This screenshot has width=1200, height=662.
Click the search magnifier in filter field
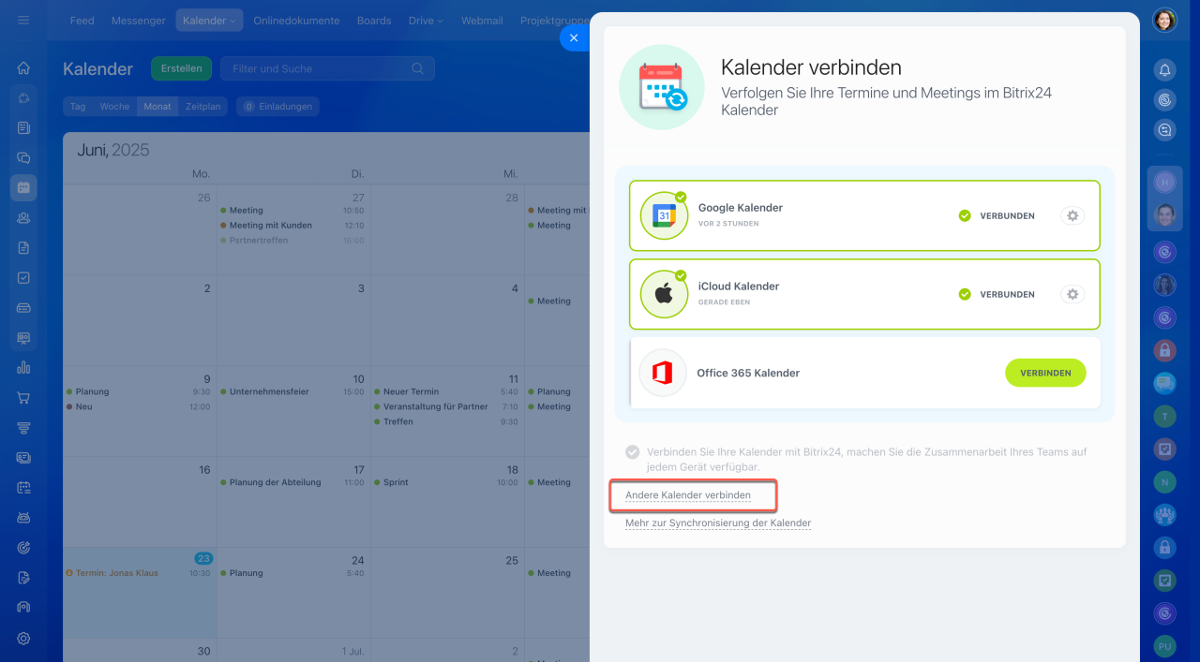click(417, 68)
